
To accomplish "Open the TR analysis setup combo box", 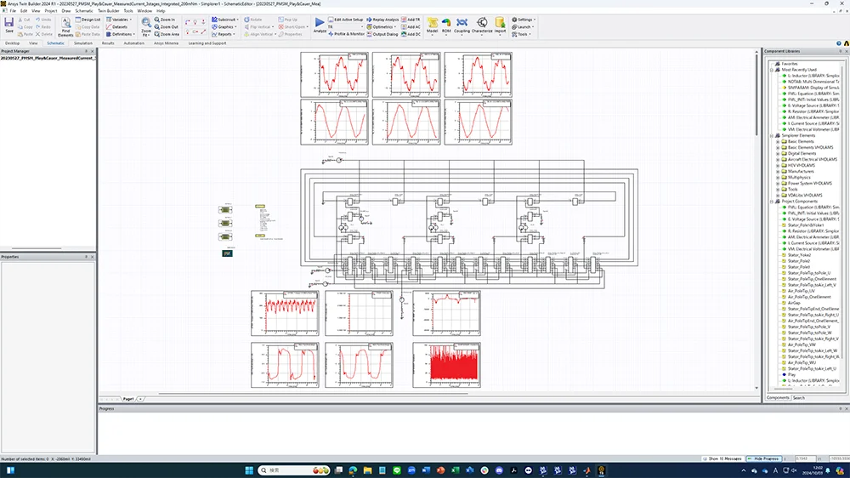I will (345, 26).
